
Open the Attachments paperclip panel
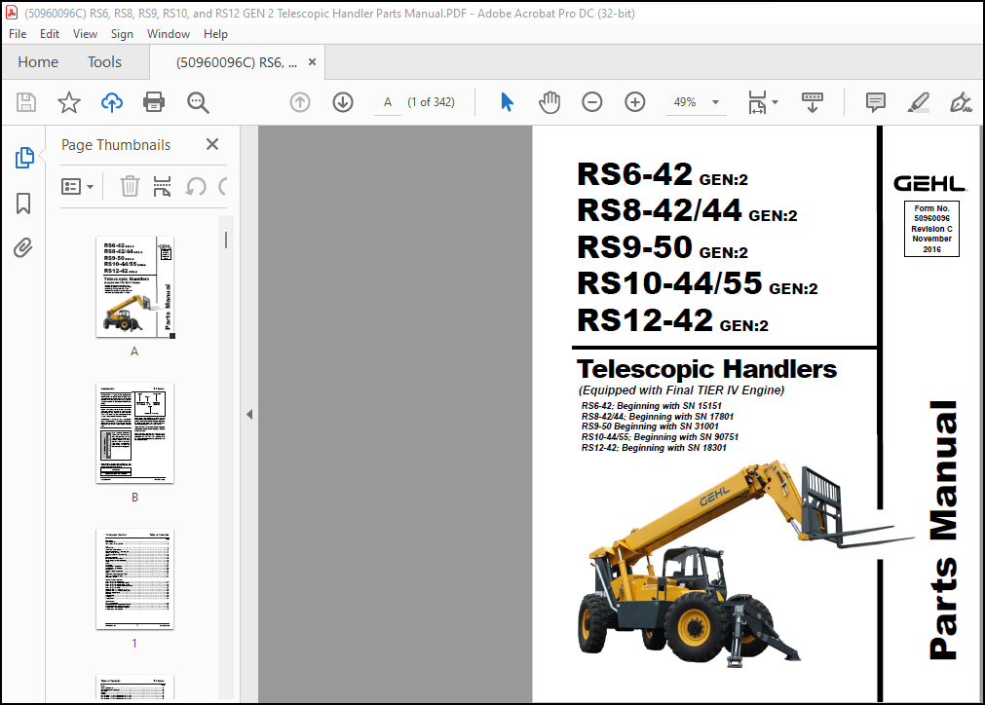tap(23, 248)
